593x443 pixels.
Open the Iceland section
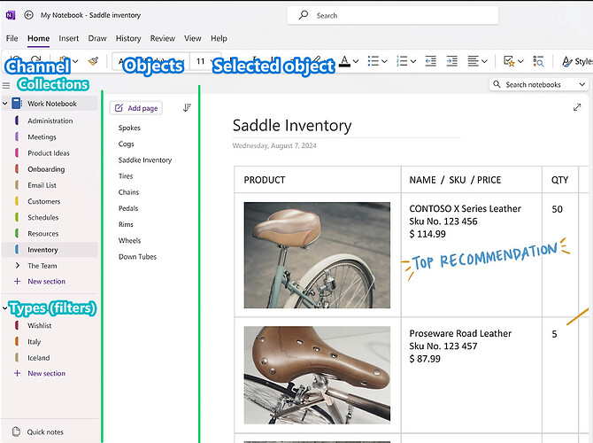coord(50,357)
